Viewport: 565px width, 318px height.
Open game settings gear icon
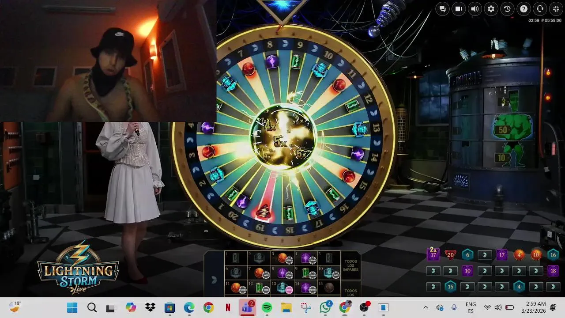click(491, 9)
